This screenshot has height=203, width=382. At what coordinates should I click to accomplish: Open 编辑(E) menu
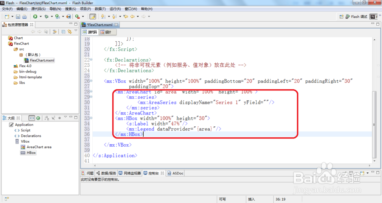pyautogui.click(x=22, y=9)
